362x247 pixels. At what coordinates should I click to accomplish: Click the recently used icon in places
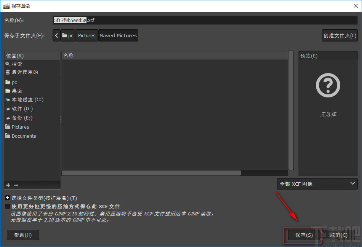point(8,72)
